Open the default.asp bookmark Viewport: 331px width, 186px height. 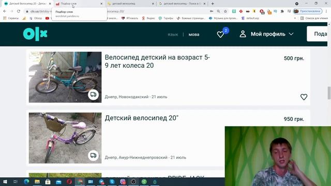(x=250, y=19)
